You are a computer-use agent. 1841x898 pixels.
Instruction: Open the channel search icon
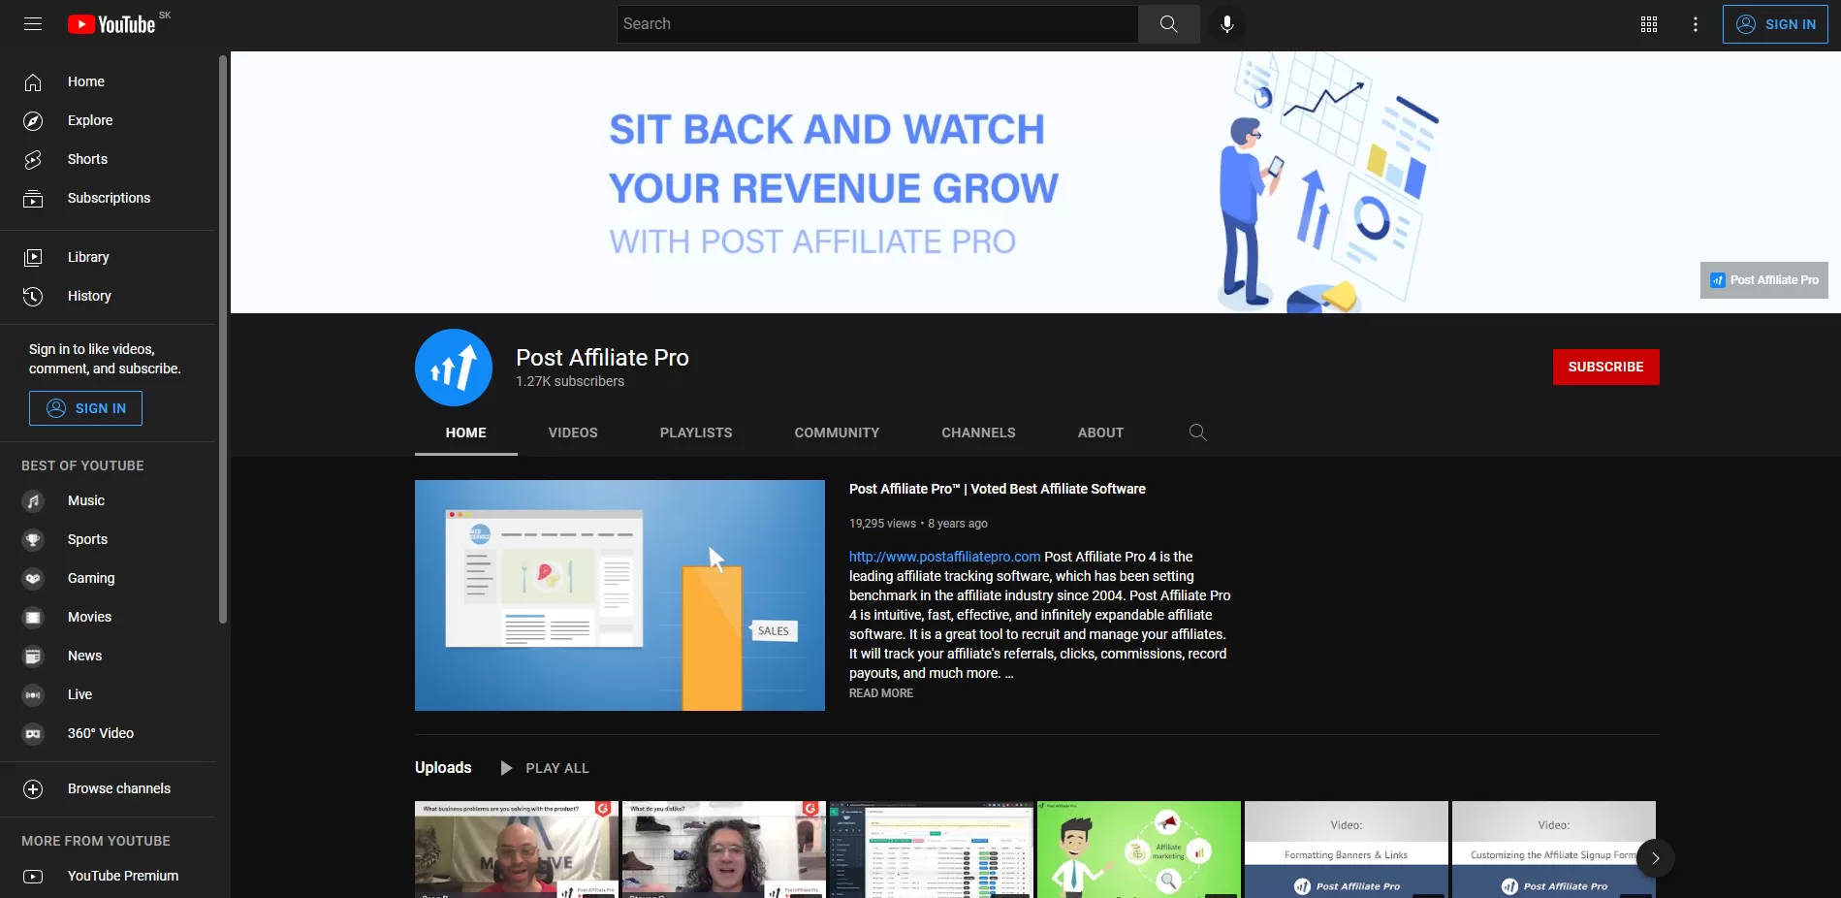[x=1197, y=433]
